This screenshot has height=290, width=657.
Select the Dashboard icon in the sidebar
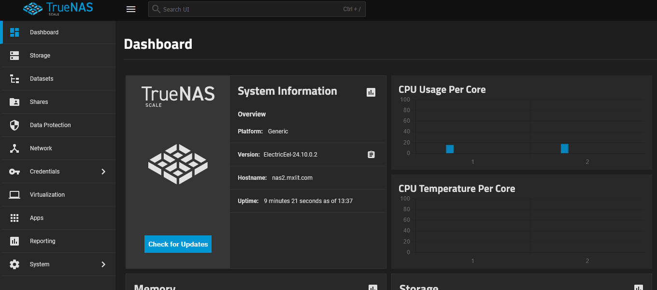pos(14,32)
